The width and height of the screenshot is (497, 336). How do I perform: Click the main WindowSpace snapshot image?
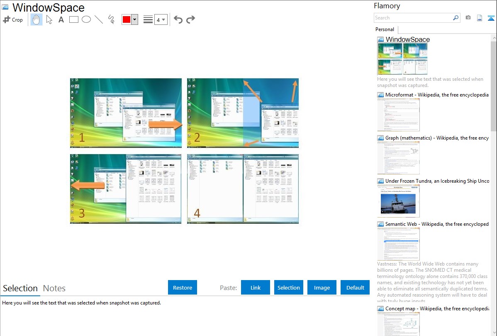click(184, 151)
